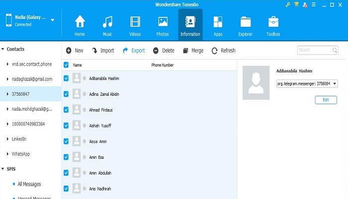Viewport: 348px width, 199px height.
Task: Go to the Videos section icon
Action: tap(135, 23)
